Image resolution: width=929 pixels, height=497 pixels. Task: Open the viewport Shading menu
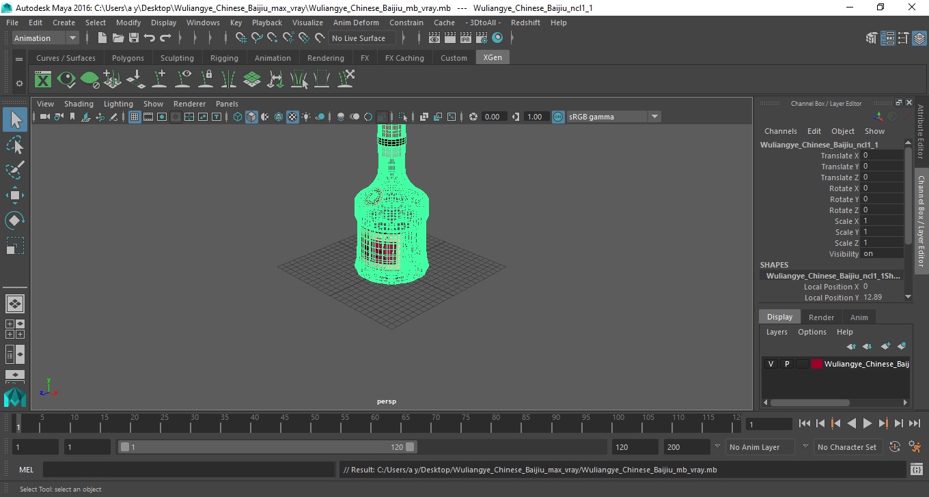point(79,104)
